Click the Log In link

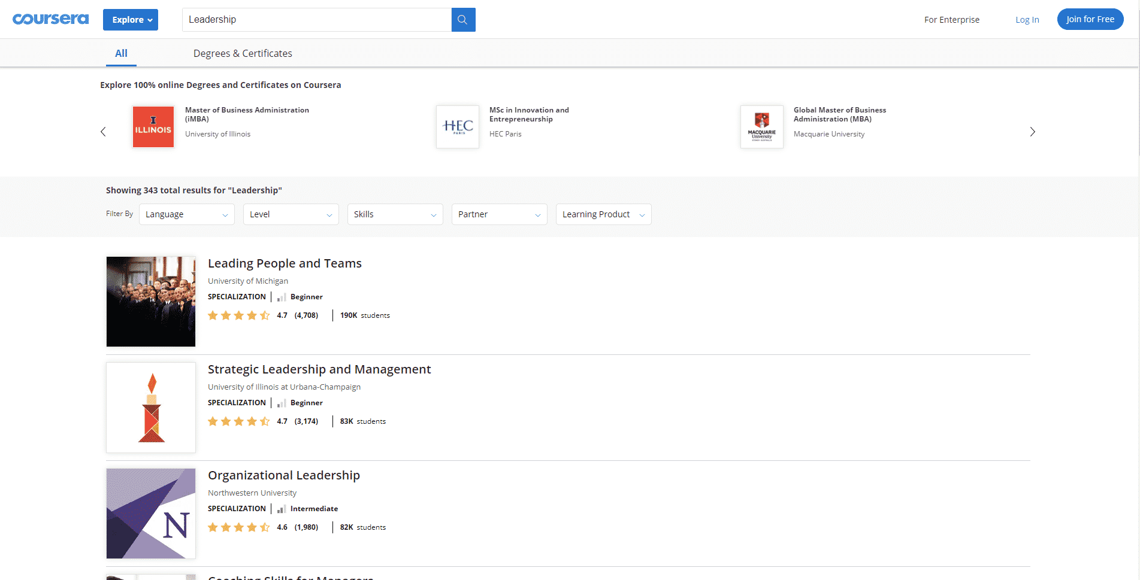1027,20
